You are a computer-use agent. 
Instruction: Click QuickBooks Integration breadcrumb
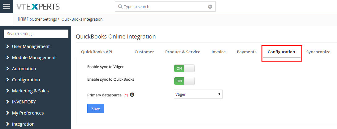[82, 19]
